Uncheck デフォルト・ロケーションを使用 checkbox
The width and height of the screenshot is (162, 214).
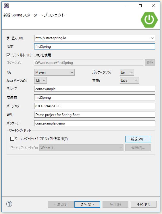coord(8,55)
